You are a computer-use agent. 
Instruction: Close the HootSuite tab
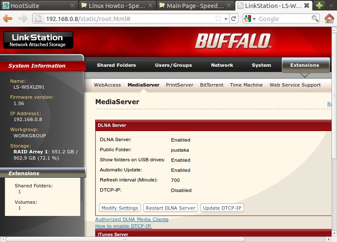[x=72, y=5]
